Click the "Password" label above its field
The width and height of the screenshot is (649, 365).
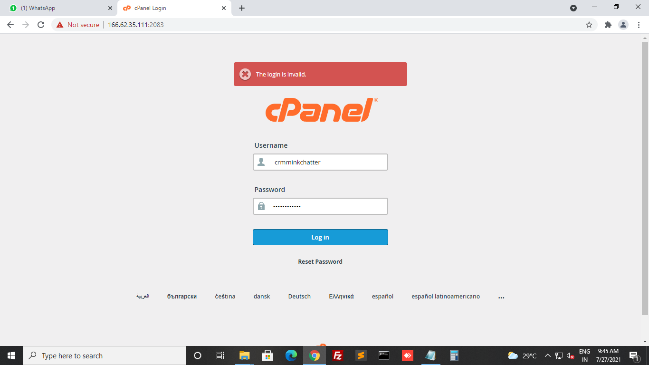269,190
